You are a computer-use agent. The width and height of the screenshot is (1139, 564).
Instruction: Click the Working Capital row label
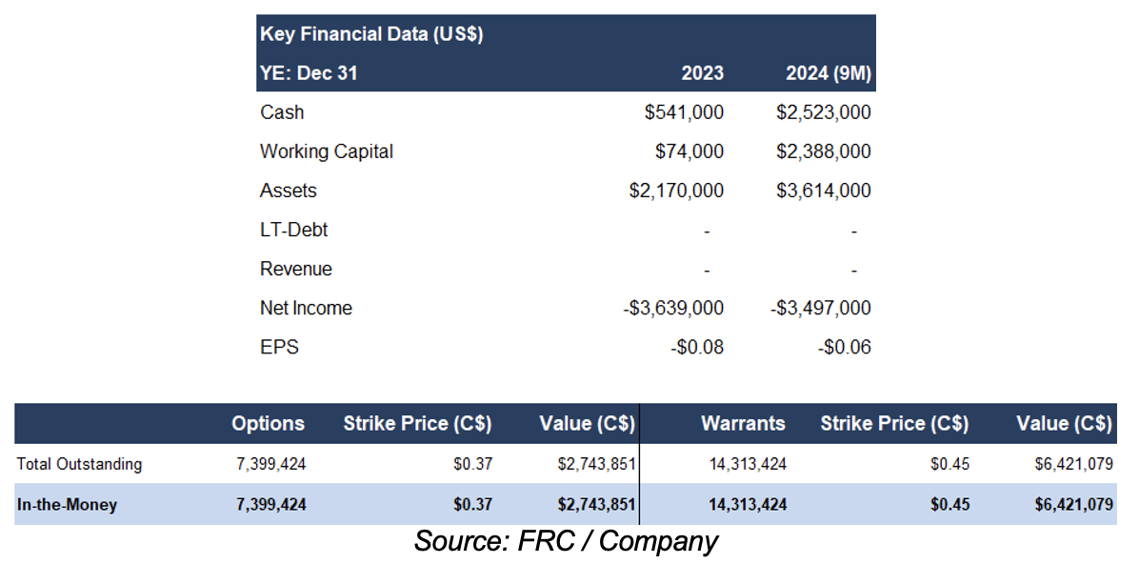326,151
